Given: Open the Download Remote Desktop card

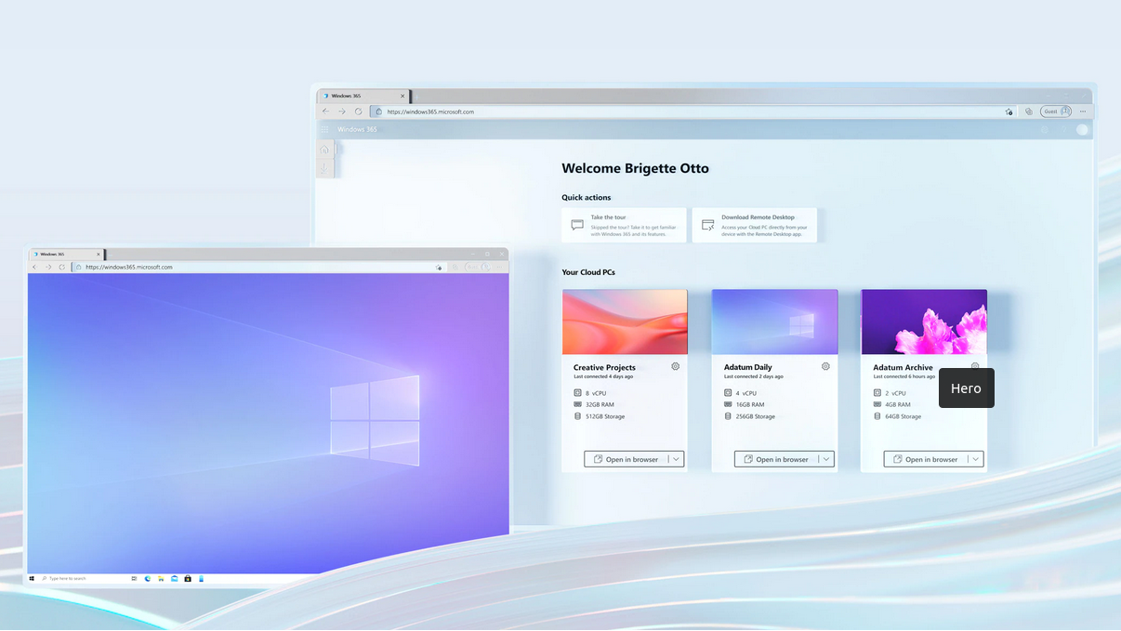Looking at the screenshot, I should pyautogui.click(x=755, y=225).
